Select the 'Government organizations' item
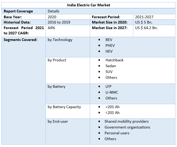The height and width of the screenshot is (147, 177). click(127, 127)
